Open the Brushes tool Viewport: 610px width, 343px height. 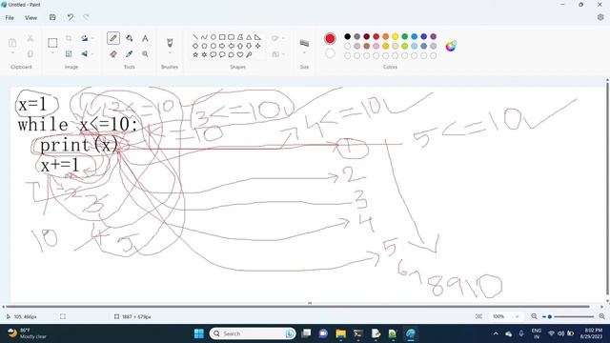click(x=170, y=42)
